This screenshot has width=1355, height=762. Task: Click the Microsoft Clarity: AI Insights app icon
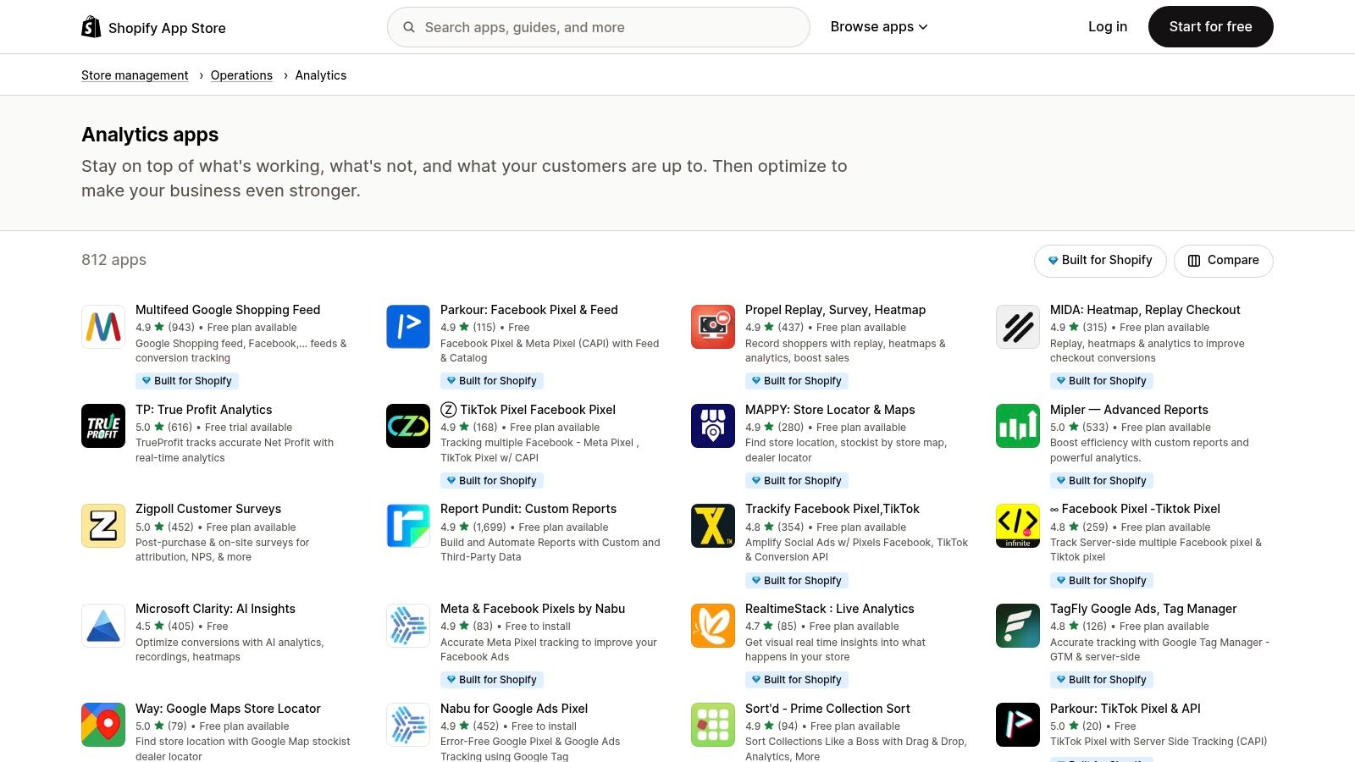[102, 625]
